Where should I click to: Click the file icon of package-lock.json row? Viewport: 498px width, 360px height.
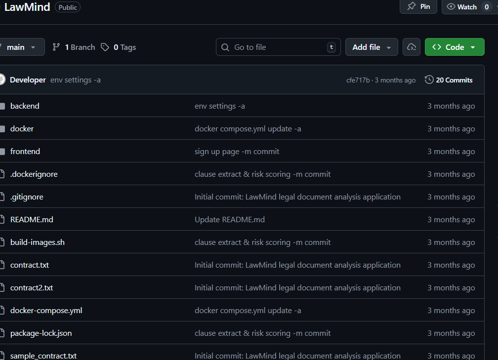pos(2,333)
